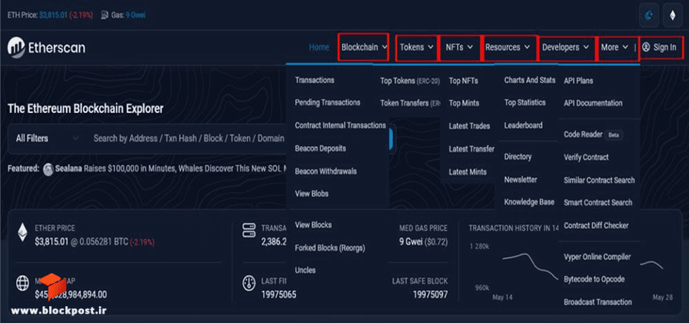Click the globe Market Cap icon
The image size is (689, 323).
click(x=22, y=283)
